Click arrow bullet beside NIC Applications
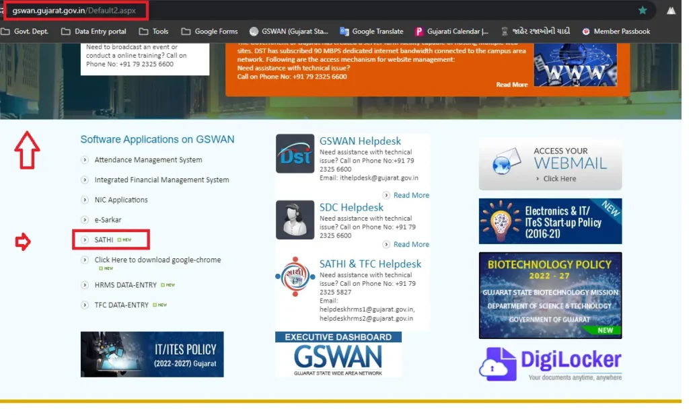 click(85, 200)
